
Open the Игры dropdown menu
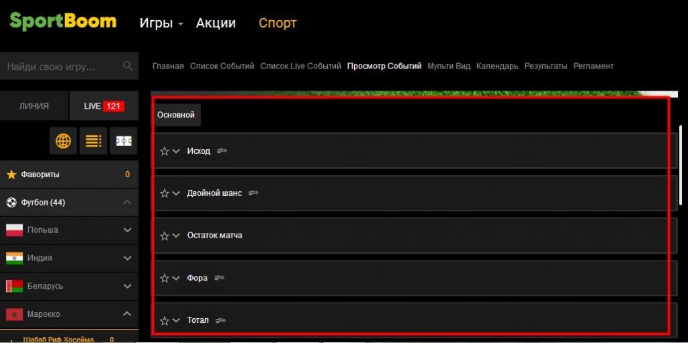[x=161, y=23]
